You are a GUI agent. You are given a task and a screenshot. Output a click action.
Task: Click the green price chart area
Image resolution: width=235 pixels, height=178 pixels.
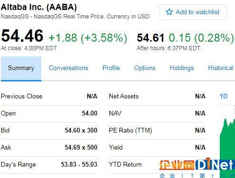[x=227, y=142]
